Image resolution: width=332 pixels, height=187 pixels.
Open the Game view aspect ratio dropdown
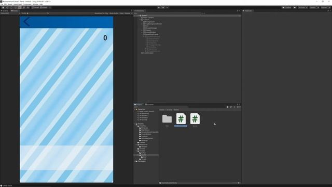(x=10, y=14)
